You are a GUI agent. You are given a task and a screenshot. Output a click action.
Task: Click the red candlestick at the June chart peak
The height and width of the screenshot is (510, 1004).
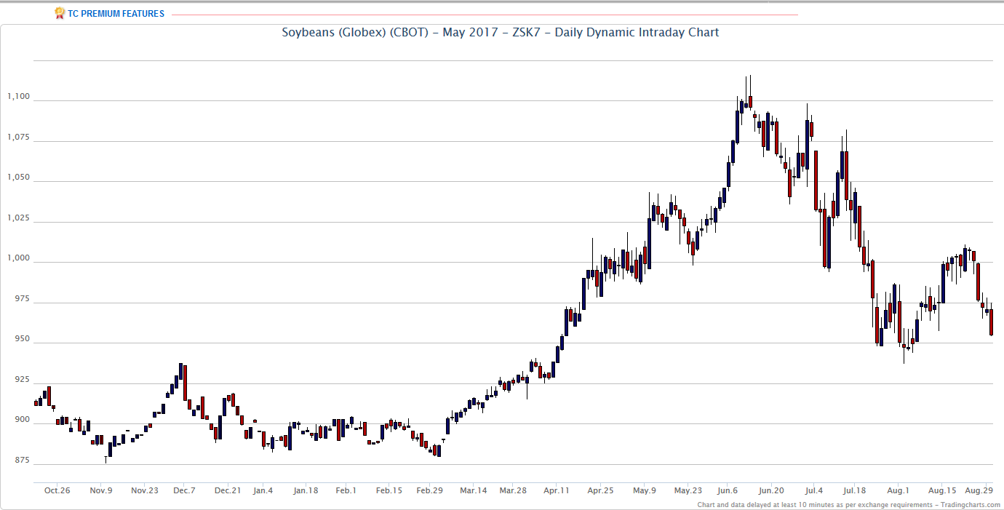(749, 101)
